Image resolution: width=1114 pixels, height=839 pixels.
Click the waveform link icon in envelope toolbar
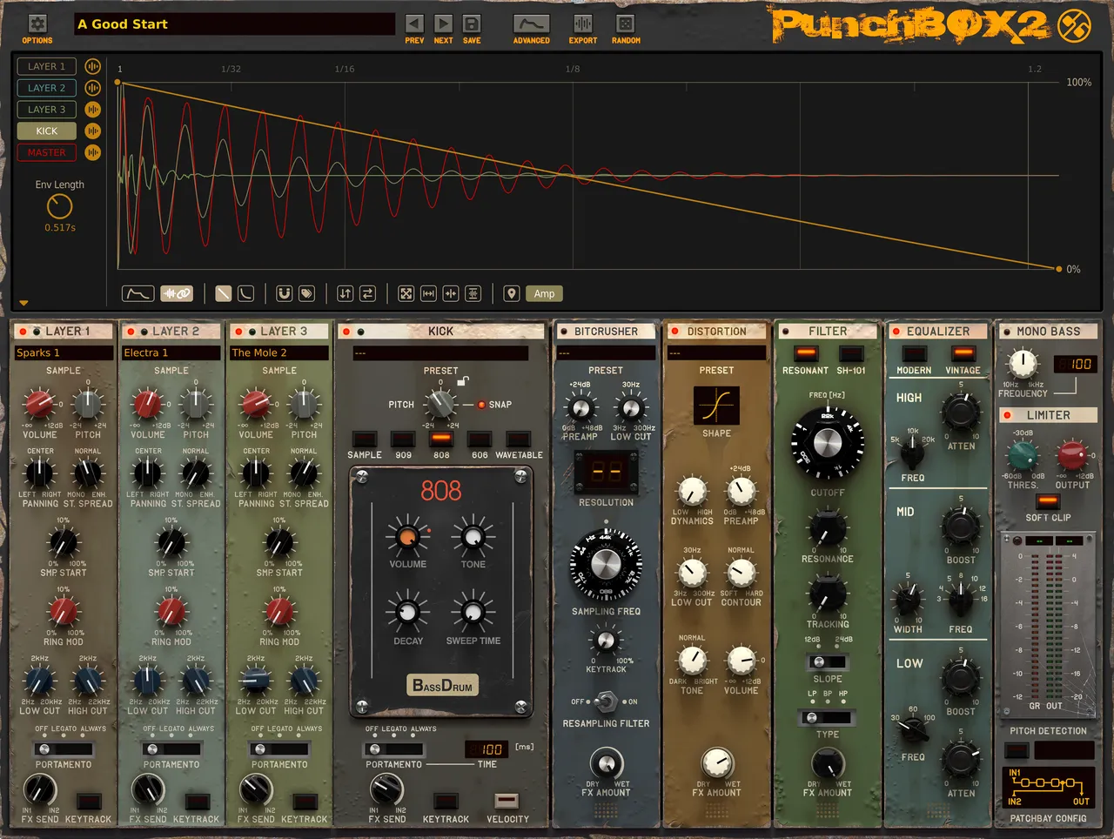177,294
